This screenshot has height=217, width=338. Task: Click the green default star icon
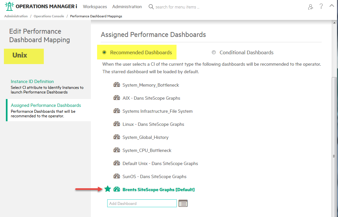(x=108, y=189)
